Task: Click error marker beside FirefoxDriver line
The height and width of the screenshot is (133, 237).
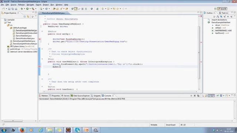Action: pos(40,39)
